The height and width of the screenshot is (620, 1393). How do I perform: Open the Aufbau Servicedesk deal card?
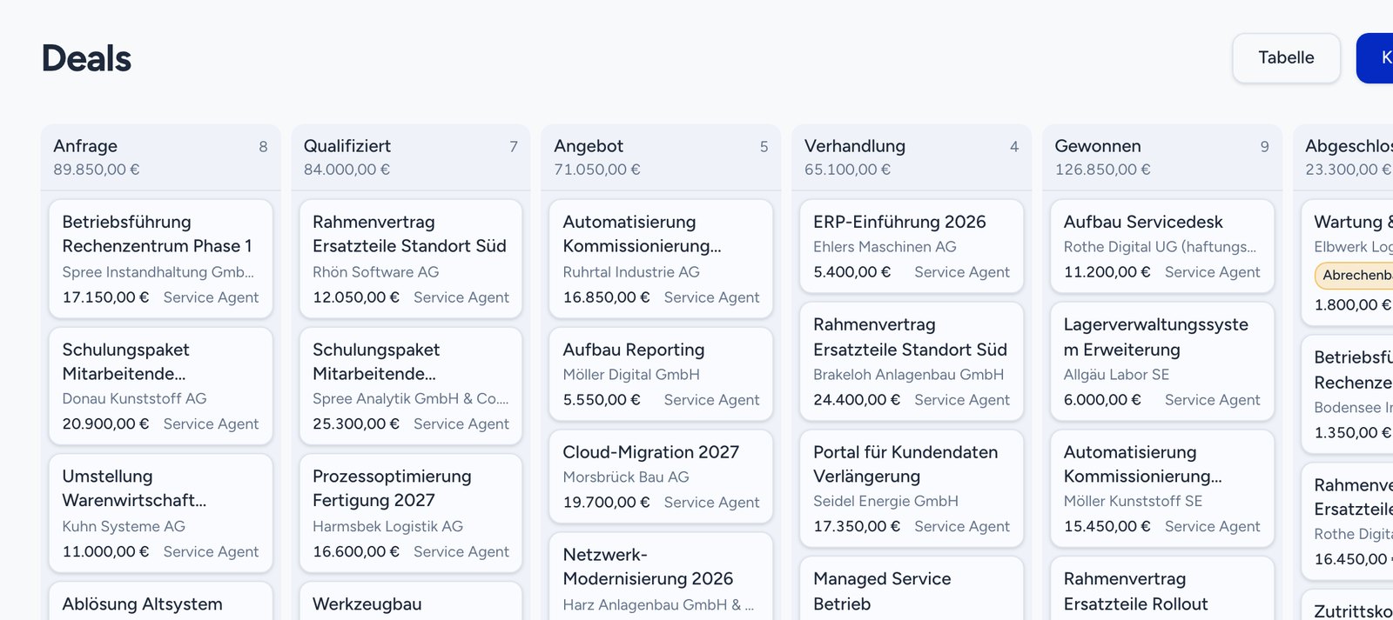tap(1162, 246)
